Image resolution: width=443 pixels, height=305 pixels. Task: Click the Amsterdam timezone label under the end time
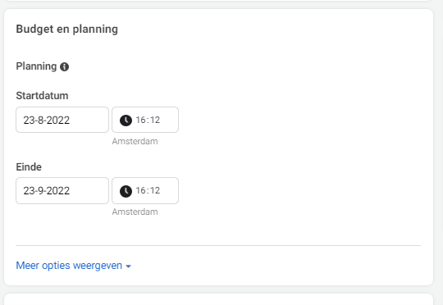coord(135,212)
